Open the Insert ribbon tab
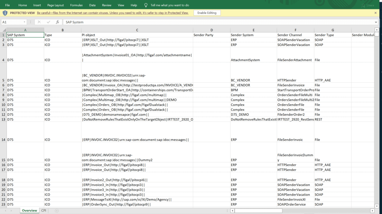 click(x=37, y=5)
